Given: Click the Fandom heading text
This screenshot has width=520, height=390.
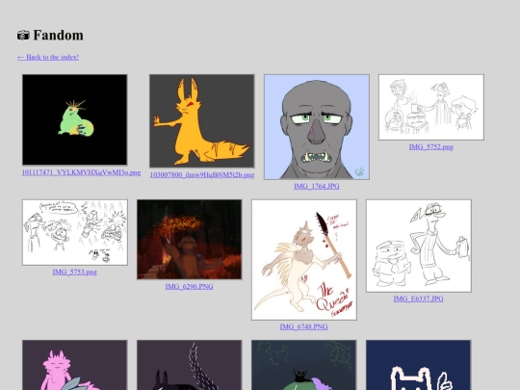Looking at the screenshot, I should click(58, 36).
